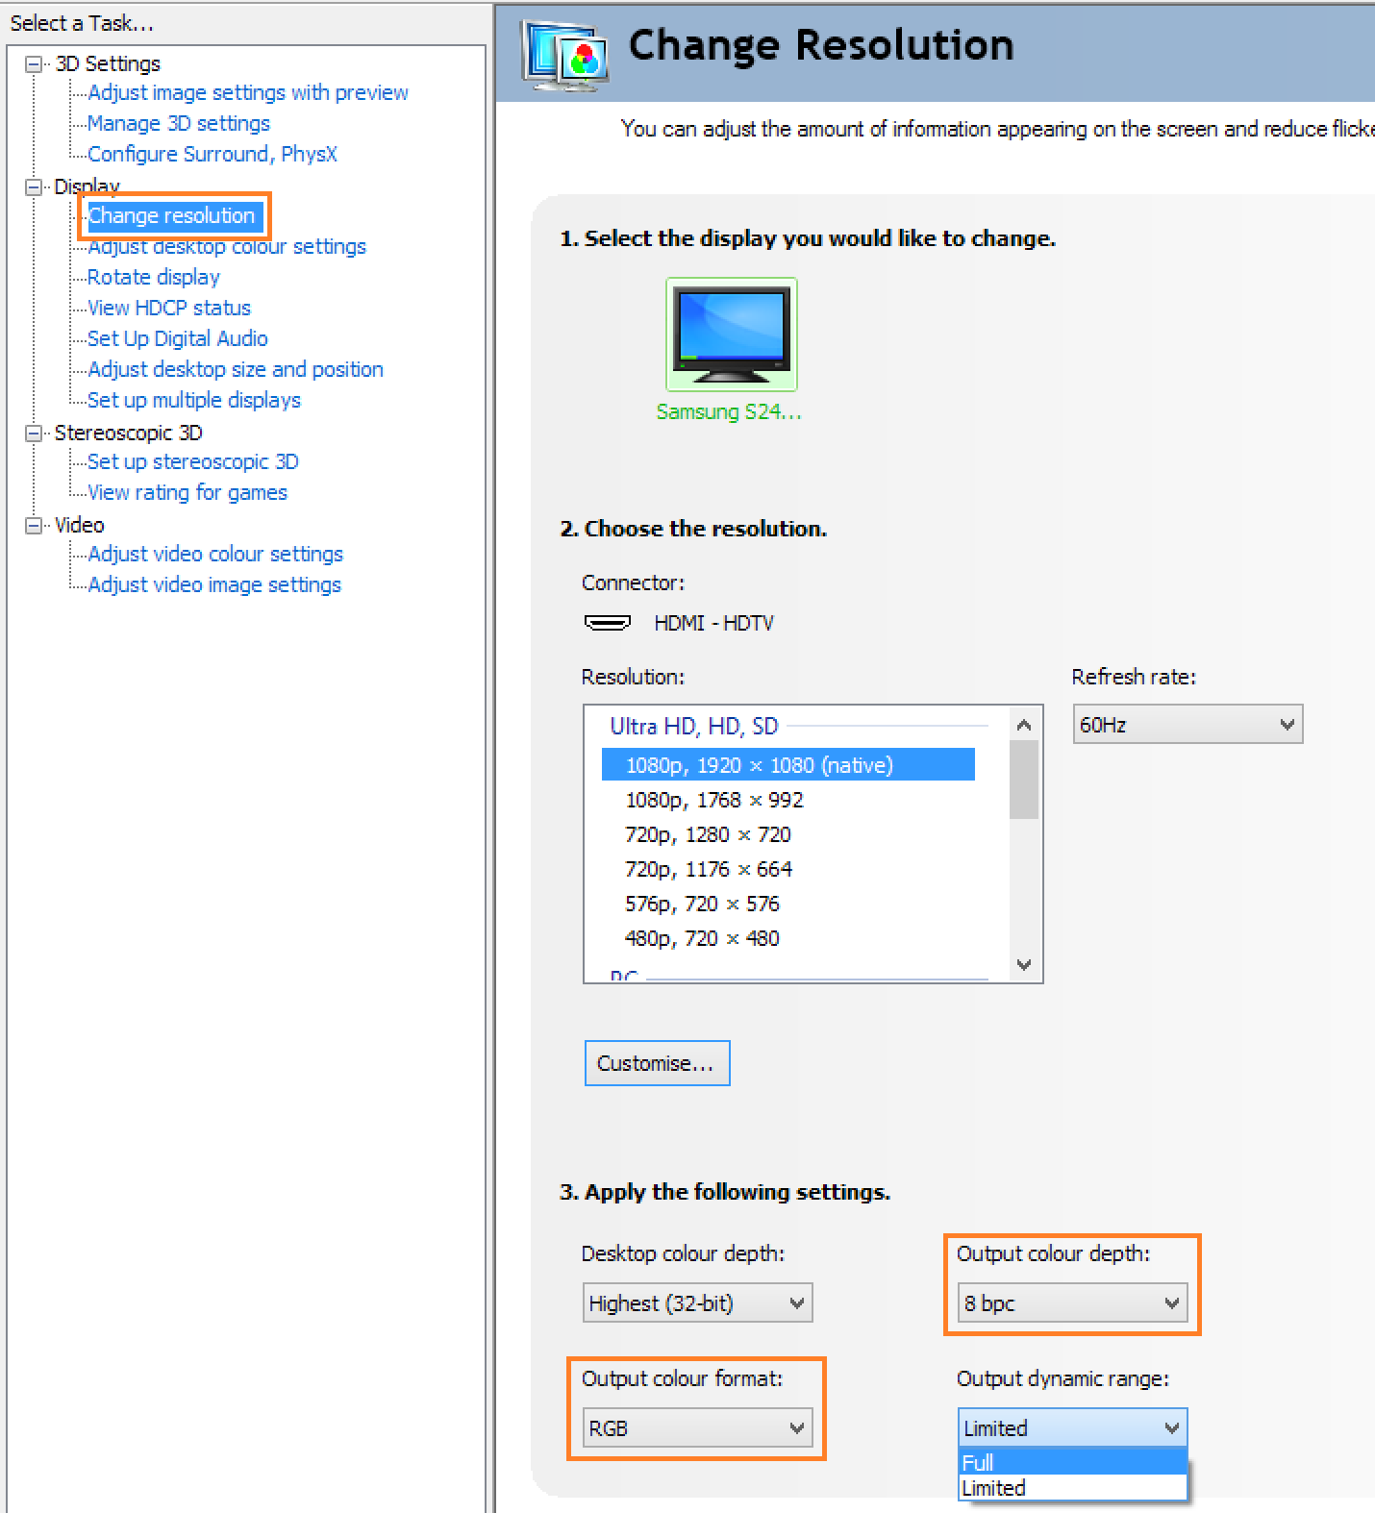Screen dimensions: 1375x1513
Task: Click the Output dynamic range combo box
Action: click(x=1072, y=1428)
